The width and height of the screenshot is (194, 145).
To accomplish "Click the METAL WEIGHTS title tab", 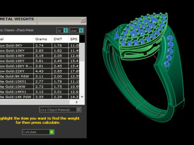I will coord(18,21).
